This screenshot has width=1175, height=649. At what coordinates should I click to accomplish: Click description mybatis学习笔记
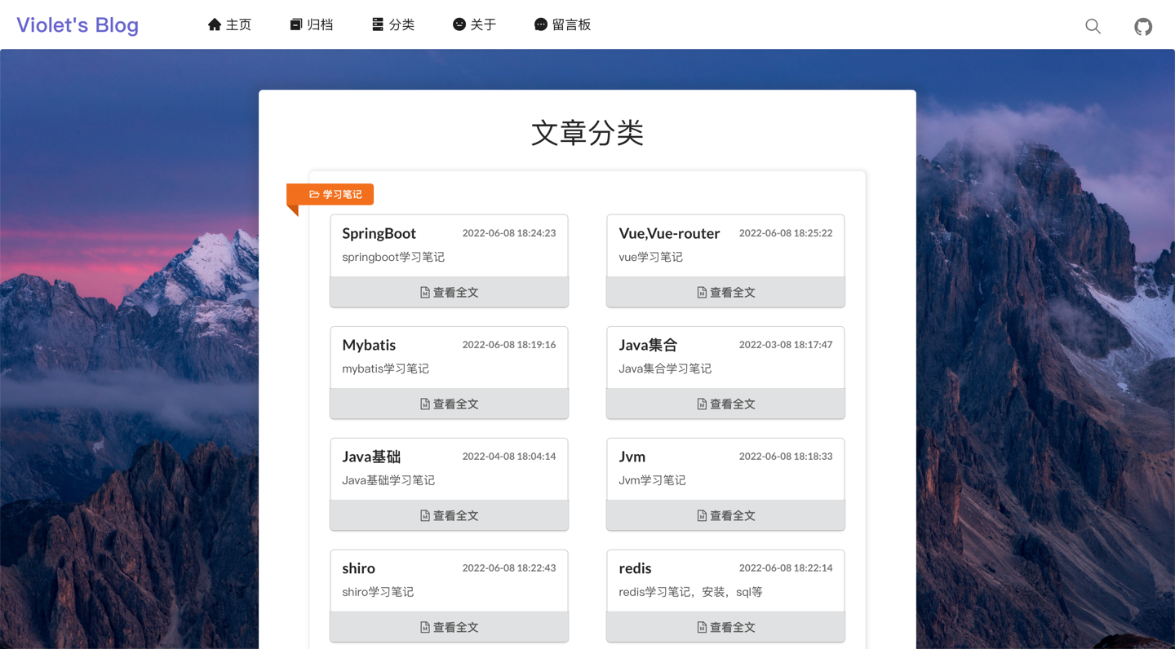click(x=385, y=369)
